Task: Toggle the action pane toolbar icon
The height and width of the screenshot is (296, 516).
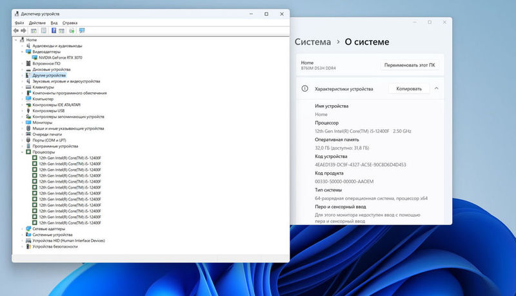Action: (61, 30)
